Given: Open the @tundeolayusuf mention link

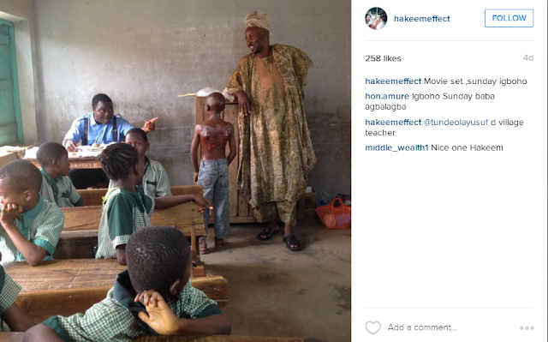Looking at the screenshot, I should [x=456, y=123].
